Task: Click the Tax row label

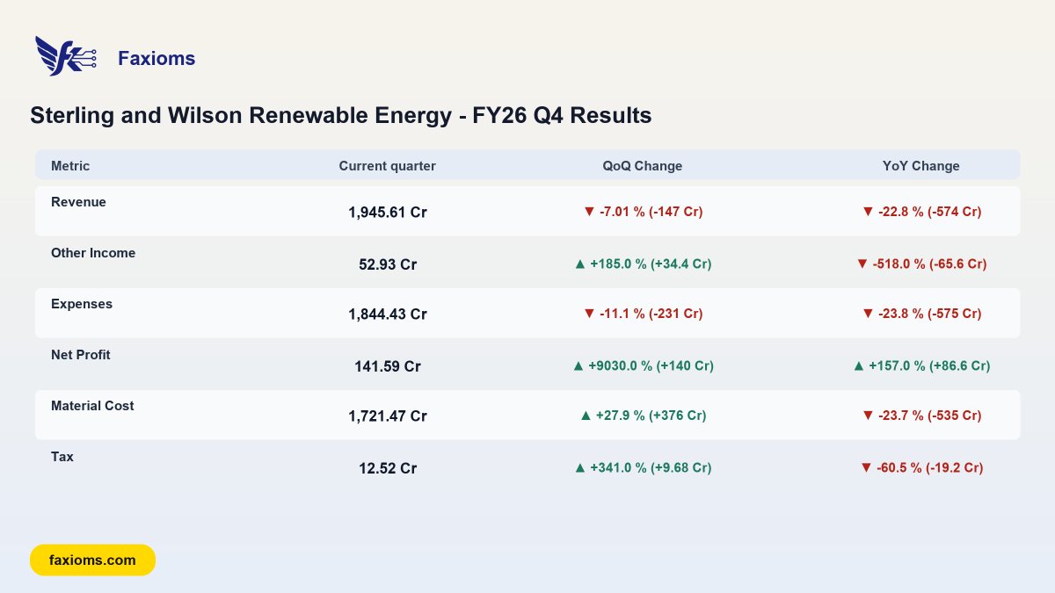Action: tap(62, 457)
